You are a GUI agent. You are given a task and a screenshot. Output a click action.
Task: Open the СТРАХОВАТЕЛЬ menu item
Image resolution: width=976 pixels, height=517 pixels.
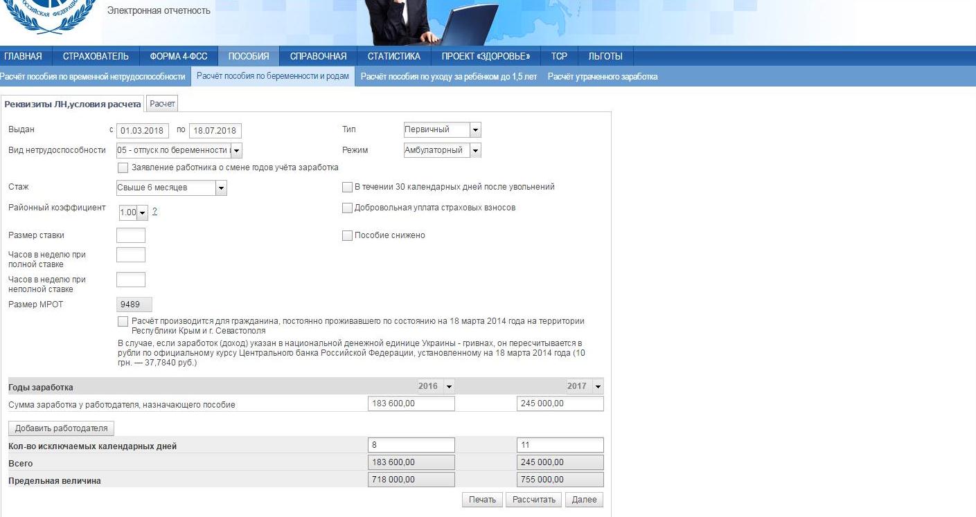(96, 57)
